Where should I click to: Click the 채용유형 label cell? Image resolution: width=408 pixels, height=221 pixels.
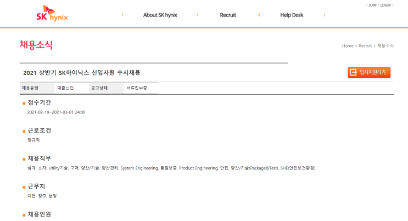37,88
